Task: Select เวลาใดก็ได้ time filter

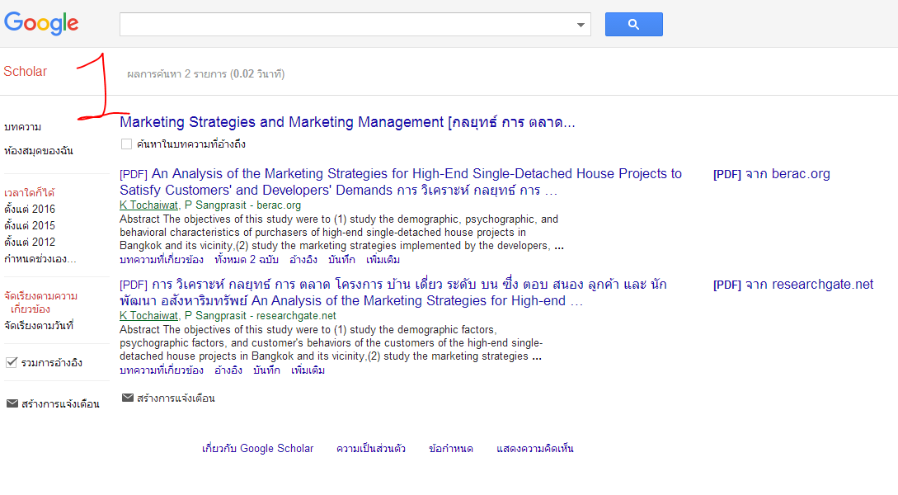Action: point(29,192)
